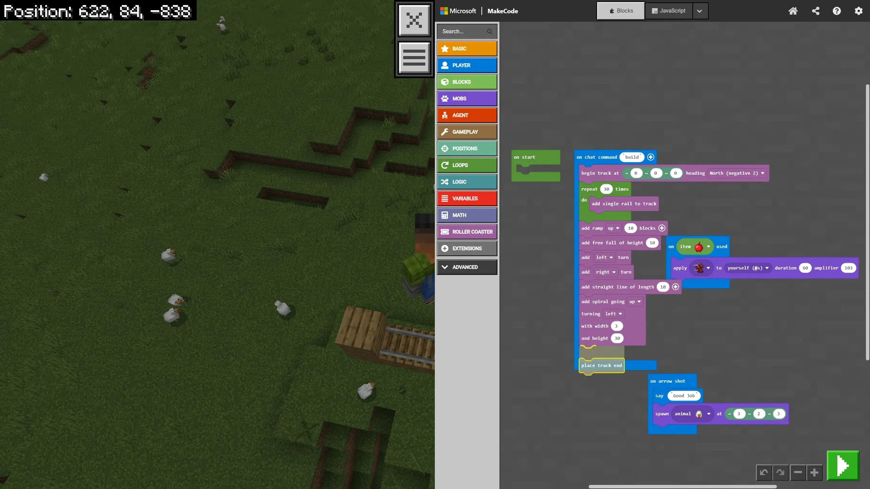Zoom out with the minus icon

(798, 472)
